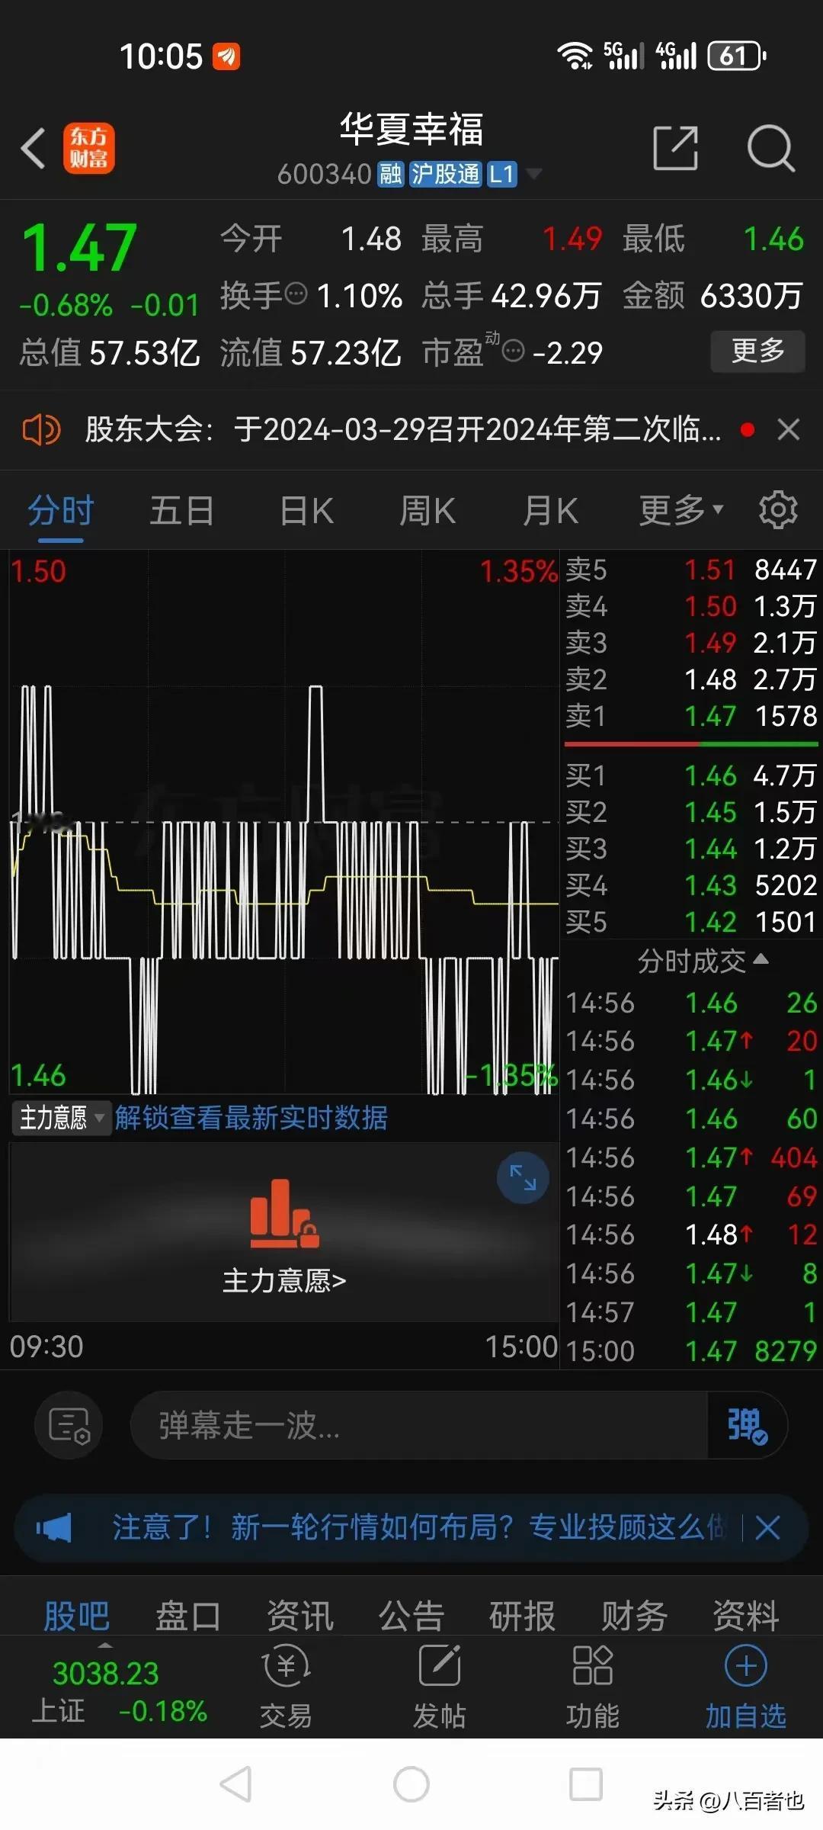Tap Android back navigation triangle
Image resolution: width=823 pixels, height=1830 pixels.
(235, 1784)
